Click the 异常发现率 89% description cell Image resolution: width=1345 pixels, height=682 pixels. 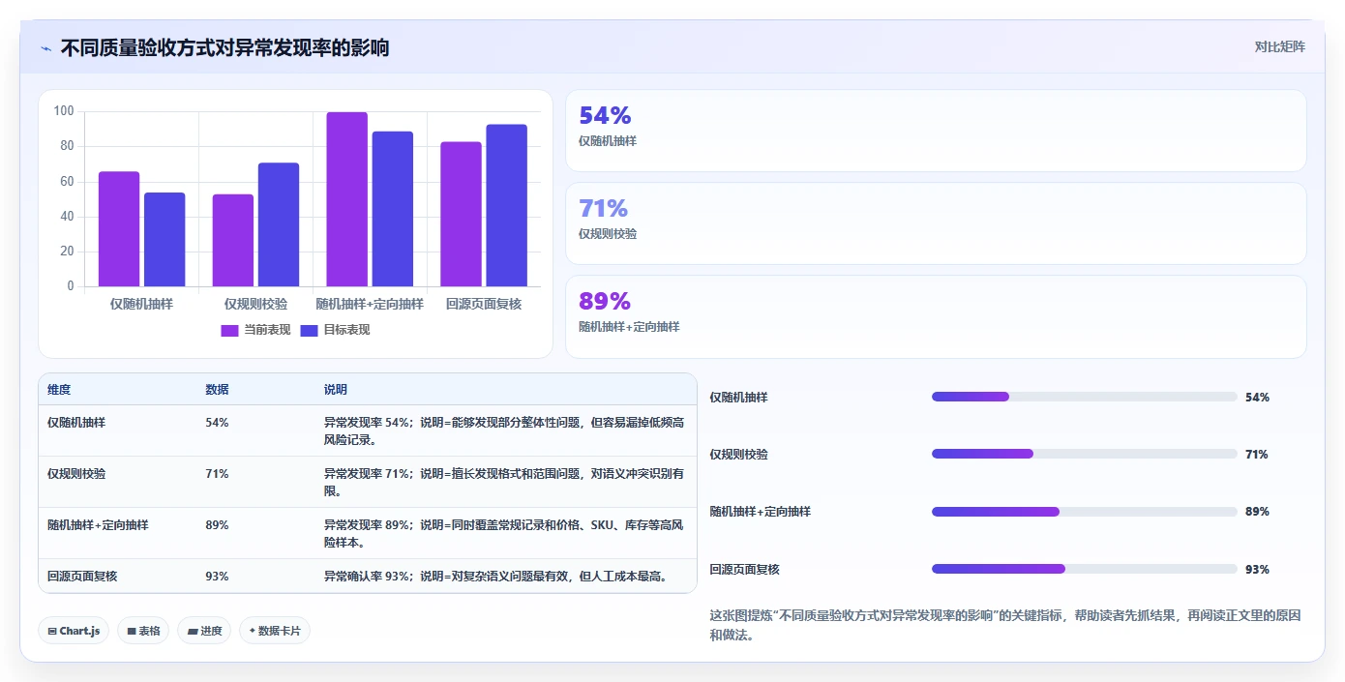(x=504, y=534)
